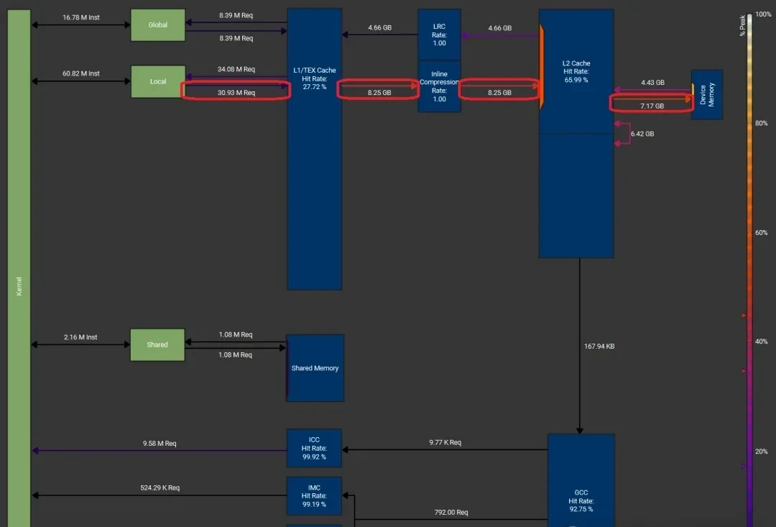Click 8.25 GB between L1/TEX and Inline Compression
Screen dimensions: 776x527
click(379, 93)
